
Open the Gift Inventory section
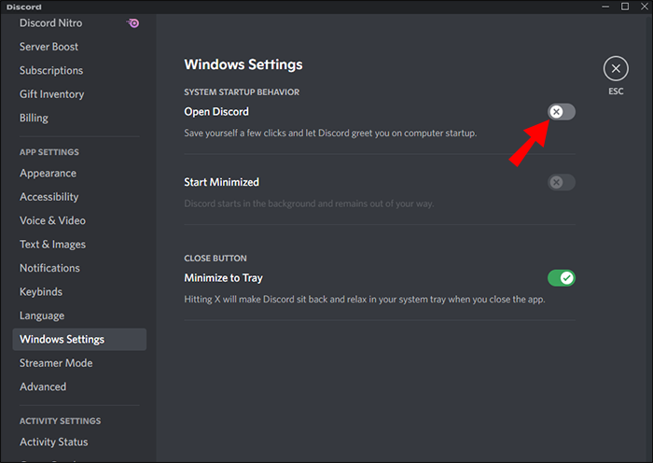tap(52, 94)
